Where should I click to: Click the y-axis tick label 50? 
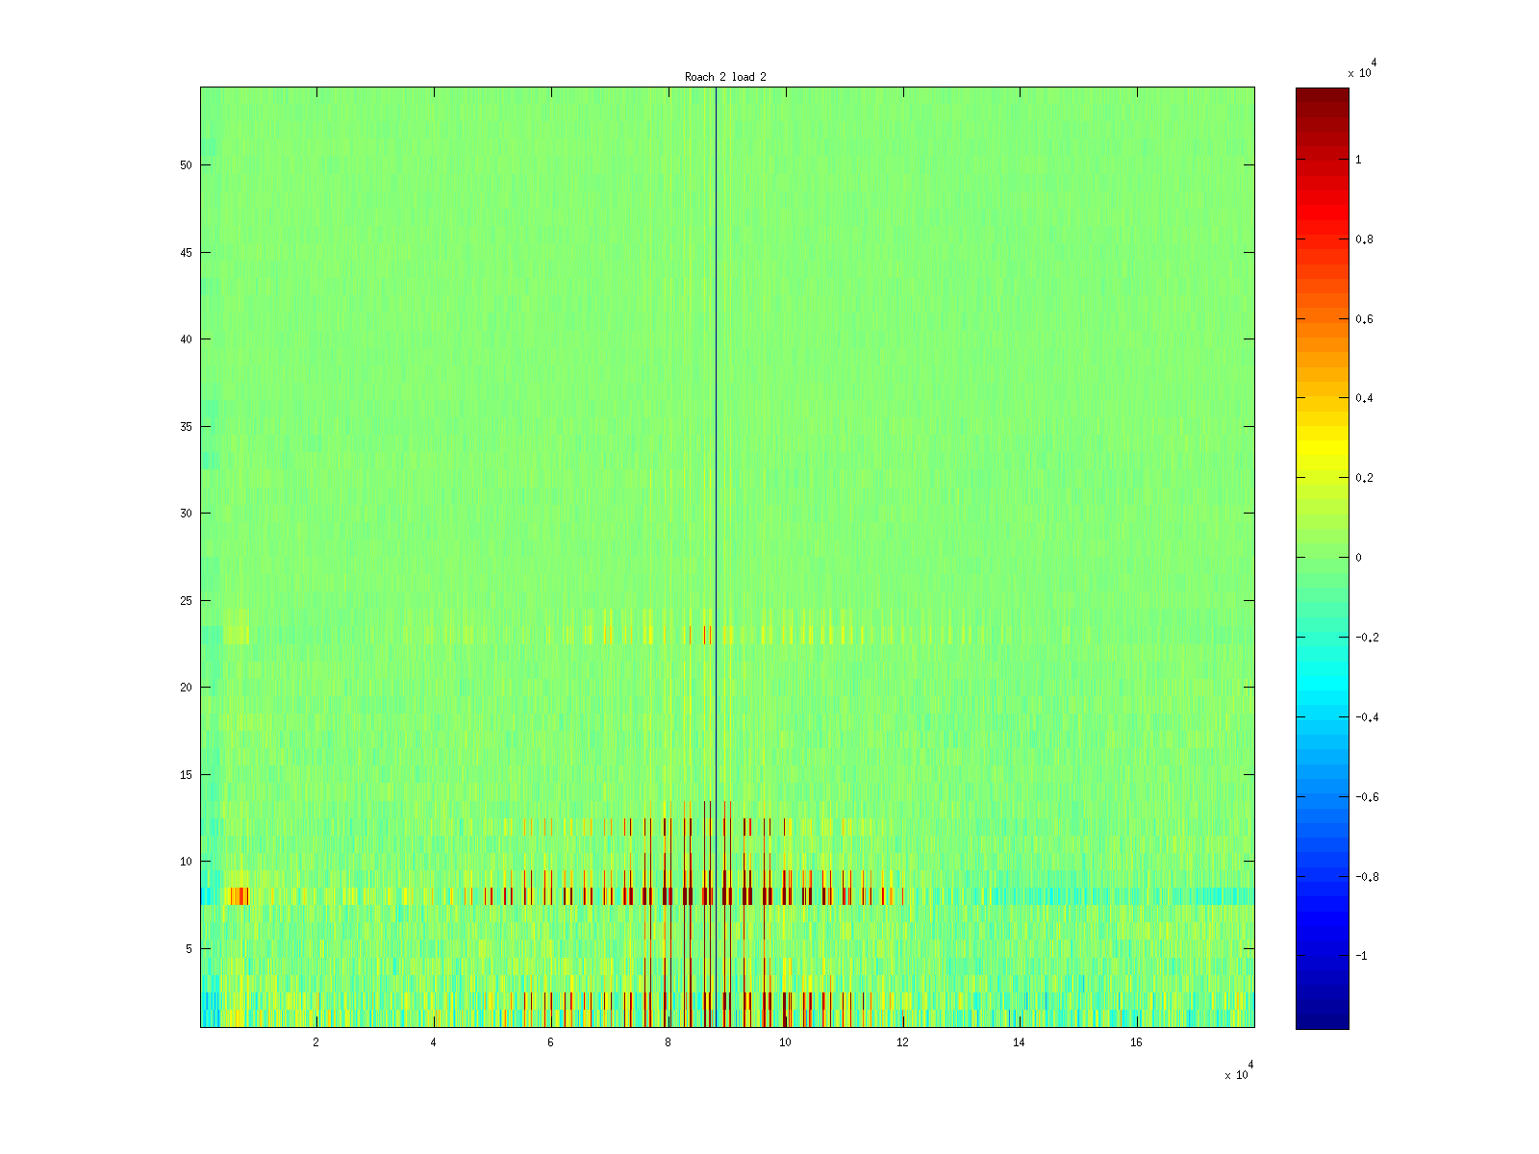[187, 165]
